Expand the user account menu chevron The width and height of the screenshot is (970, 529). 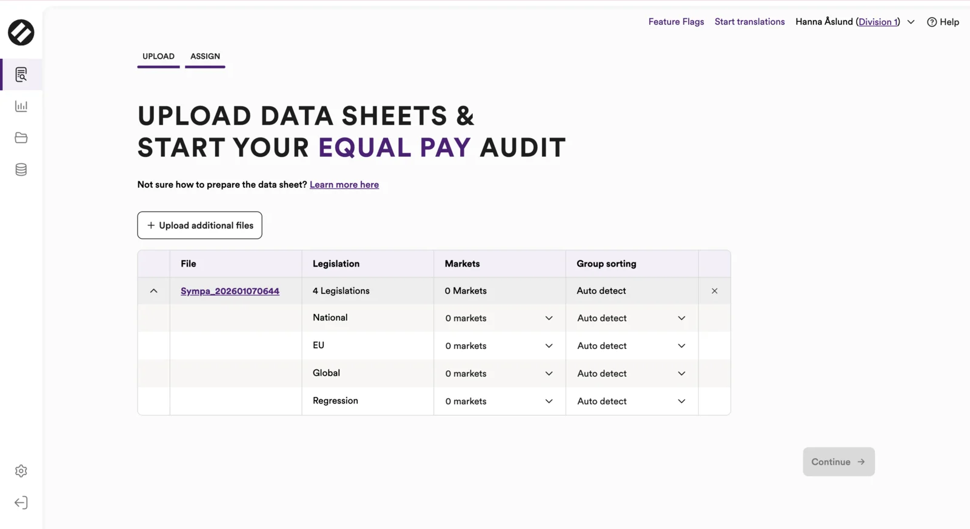click(x=911, y=22)
